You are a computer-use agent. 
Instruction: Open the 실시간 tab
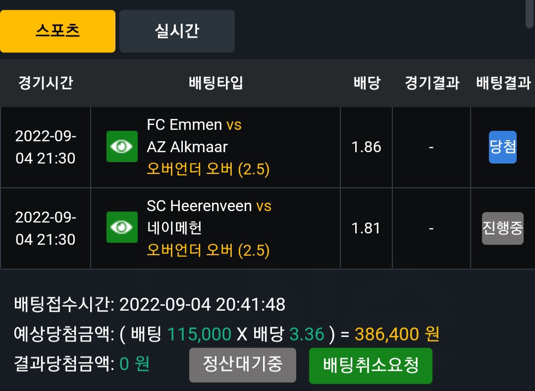[x=177, y=31]
